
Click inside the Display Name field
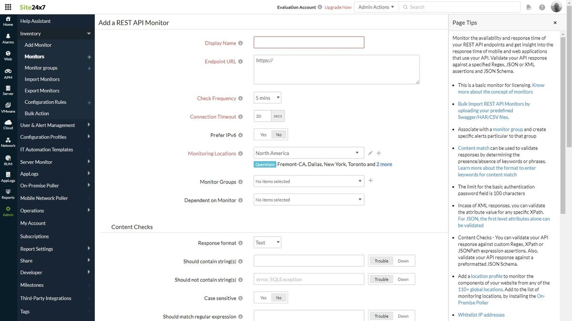tap(308, 42)
